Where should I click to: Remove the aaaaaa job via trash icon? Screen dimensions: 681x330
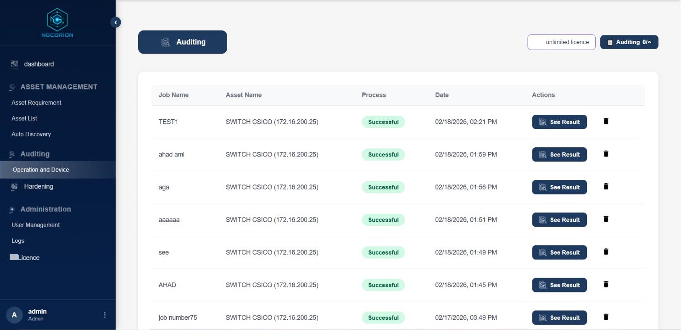(606, 219)
